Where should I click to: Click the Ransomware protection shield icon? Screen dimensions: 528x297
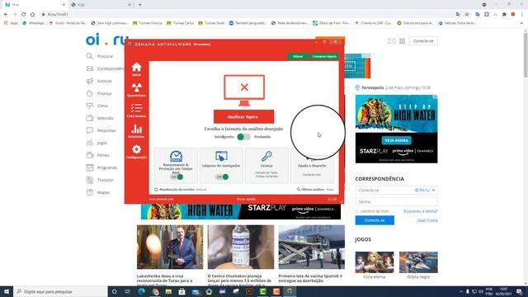176,156
